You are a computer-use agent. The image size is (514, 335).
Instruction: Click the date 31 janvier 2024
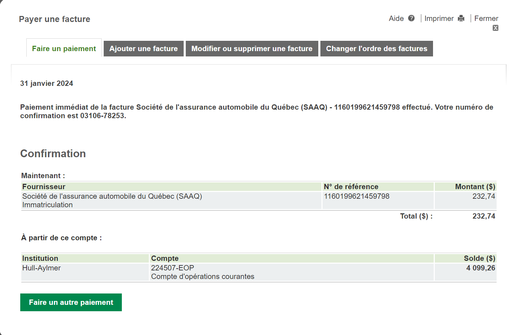pyautogui.click(x=47, y=83)
